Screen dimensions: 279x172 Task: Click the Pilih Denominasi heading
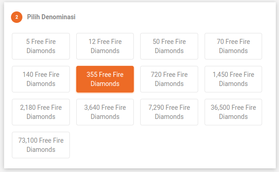51,17
